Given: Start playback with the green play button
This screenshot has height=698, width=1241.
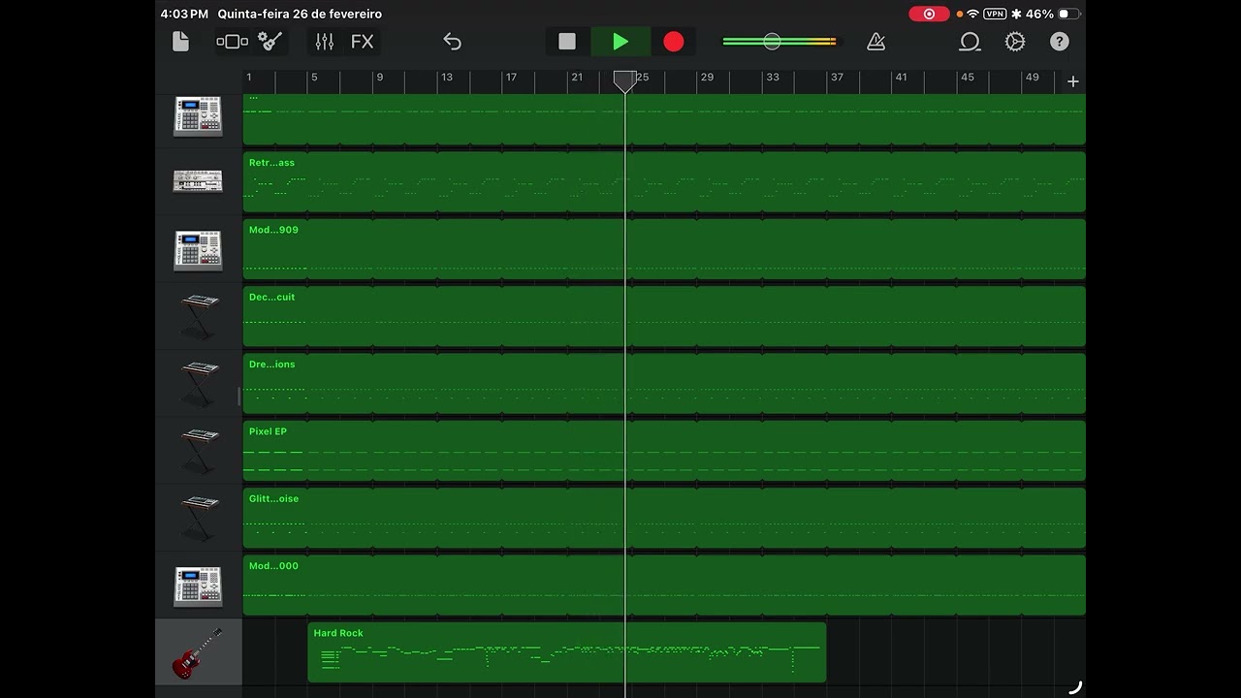Looking at the screenshot, I should tap(620, 42).
